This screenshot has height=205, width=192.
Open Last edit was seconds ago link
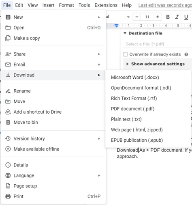point(165,5)
